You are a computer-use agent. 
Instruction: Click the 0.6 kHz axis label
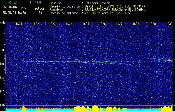pos(3,105)
